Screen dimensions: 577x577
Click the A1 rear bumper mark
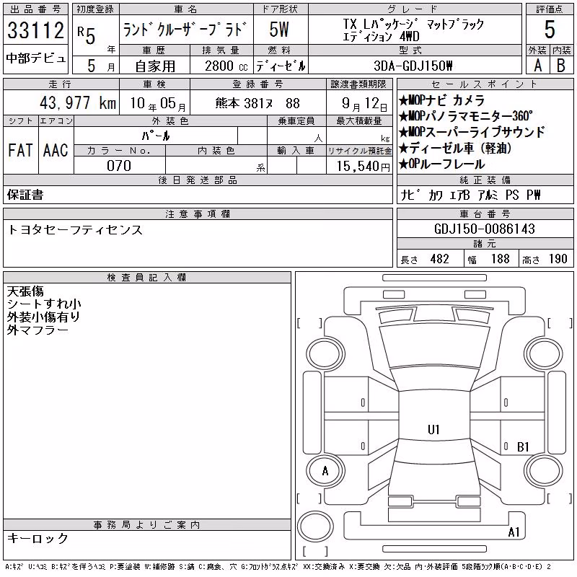pyautogui.click(x=514, y=532)
